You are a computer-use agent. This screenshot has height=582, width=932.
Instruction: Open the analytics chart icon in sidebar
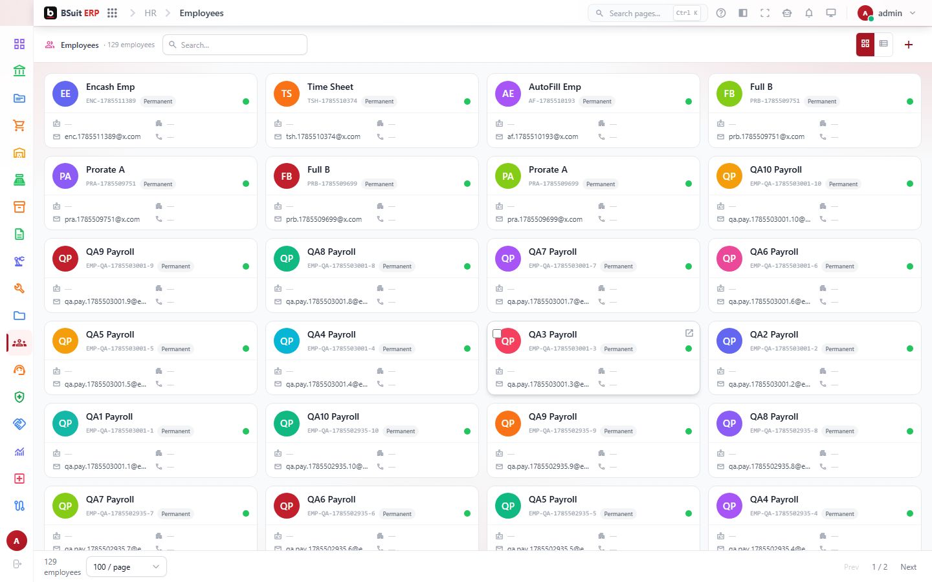[19, 451]
